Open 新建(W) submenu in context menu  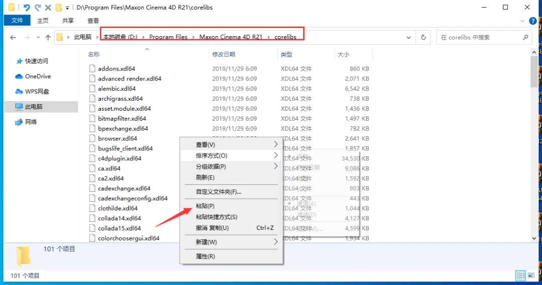(x=231, y=242)
